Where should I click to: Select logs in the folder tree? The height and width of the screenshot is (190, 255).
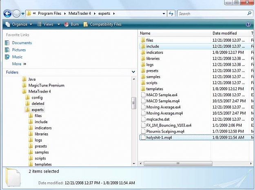tap(38, 140)
